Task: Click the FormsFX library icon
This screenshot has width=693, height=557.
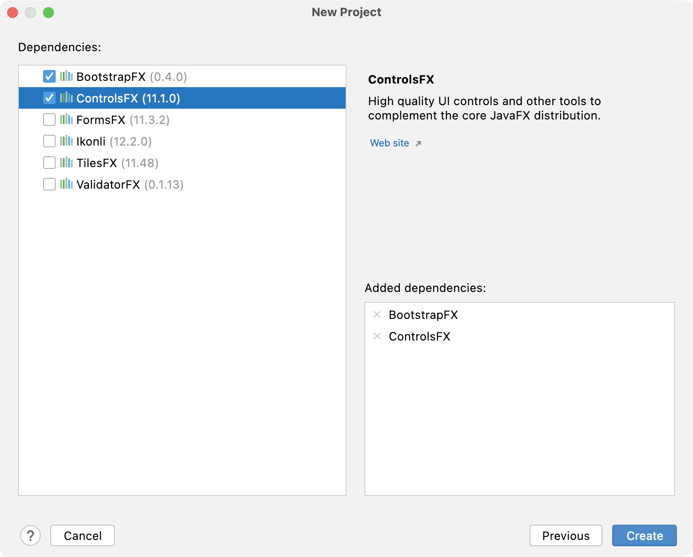Action: [x=66, y=119]
